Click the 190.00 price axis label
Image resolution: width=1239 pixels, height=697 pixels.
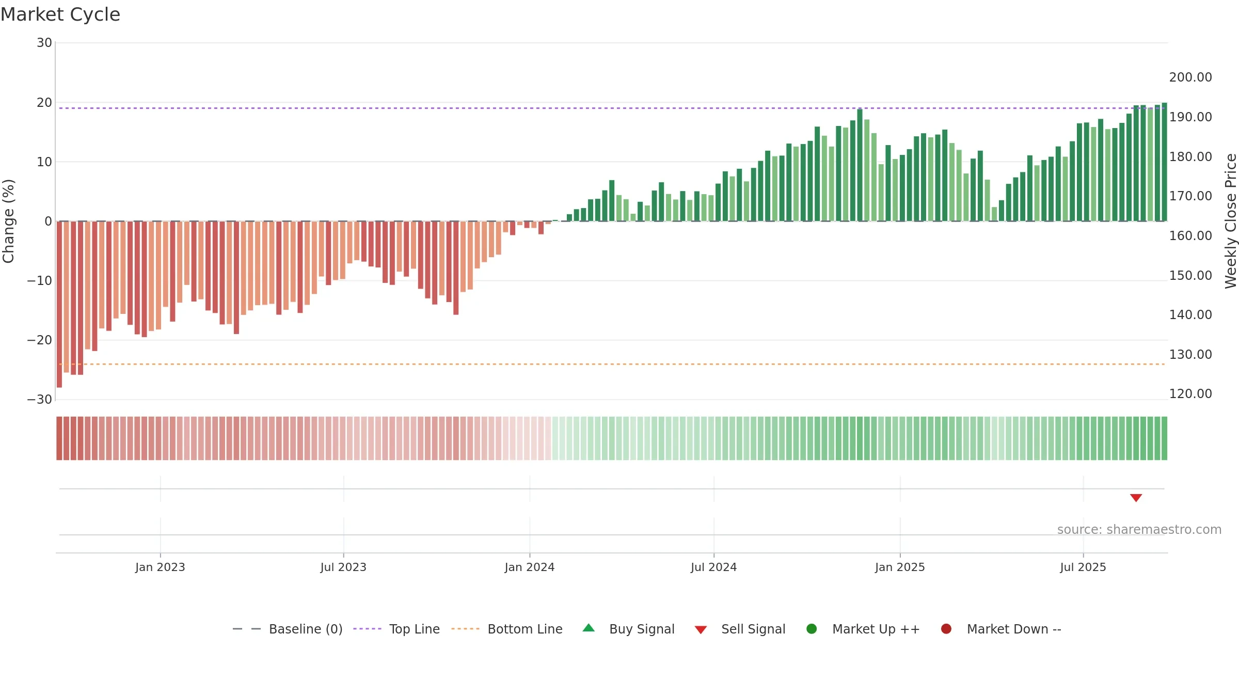1190,117
